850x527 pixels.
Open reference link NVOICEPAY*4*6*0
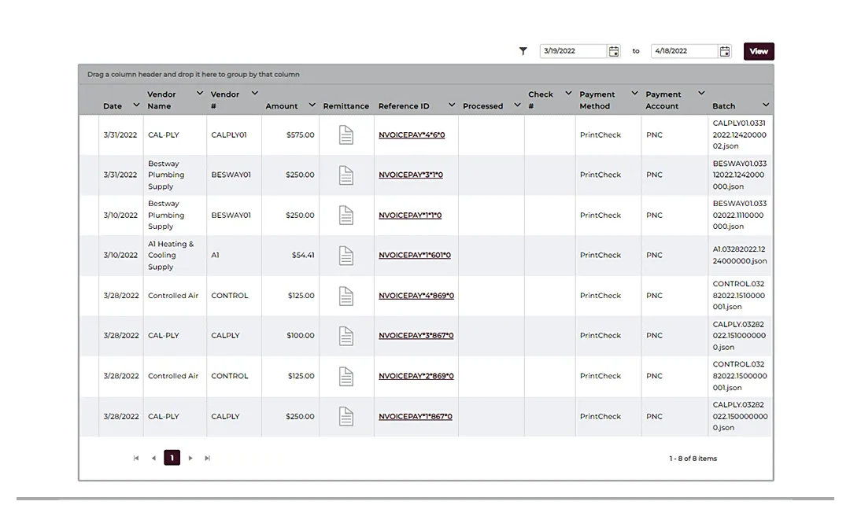point(412,135)
